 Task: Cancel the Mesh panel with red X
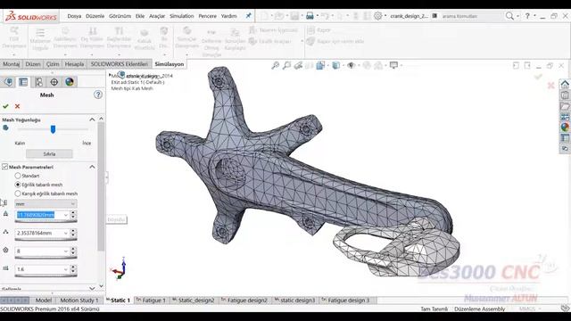click(x=17, y=106)
